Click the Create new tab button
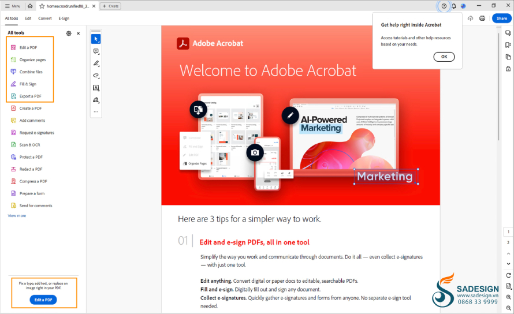Image resolution: width=514 pixels, height=314 pixels. pos(110,6)
